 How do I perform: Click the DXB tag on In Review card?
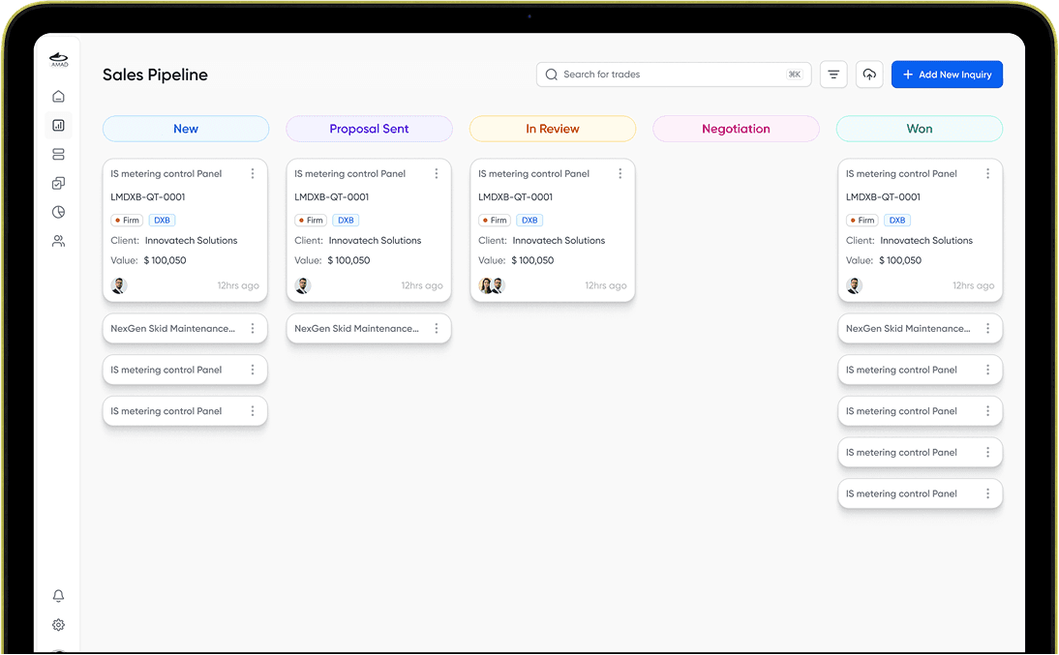click(529, 221)
